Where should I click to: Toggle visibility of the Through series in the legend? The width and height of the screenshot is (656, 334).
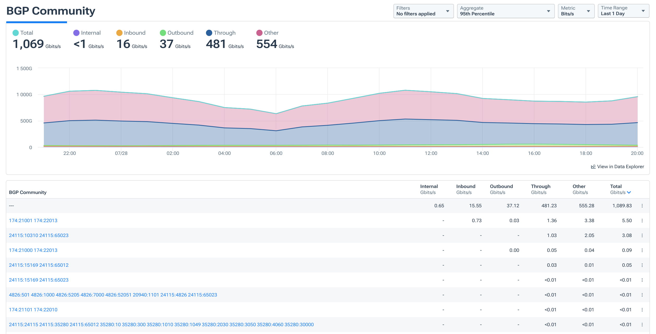[209, 33]
